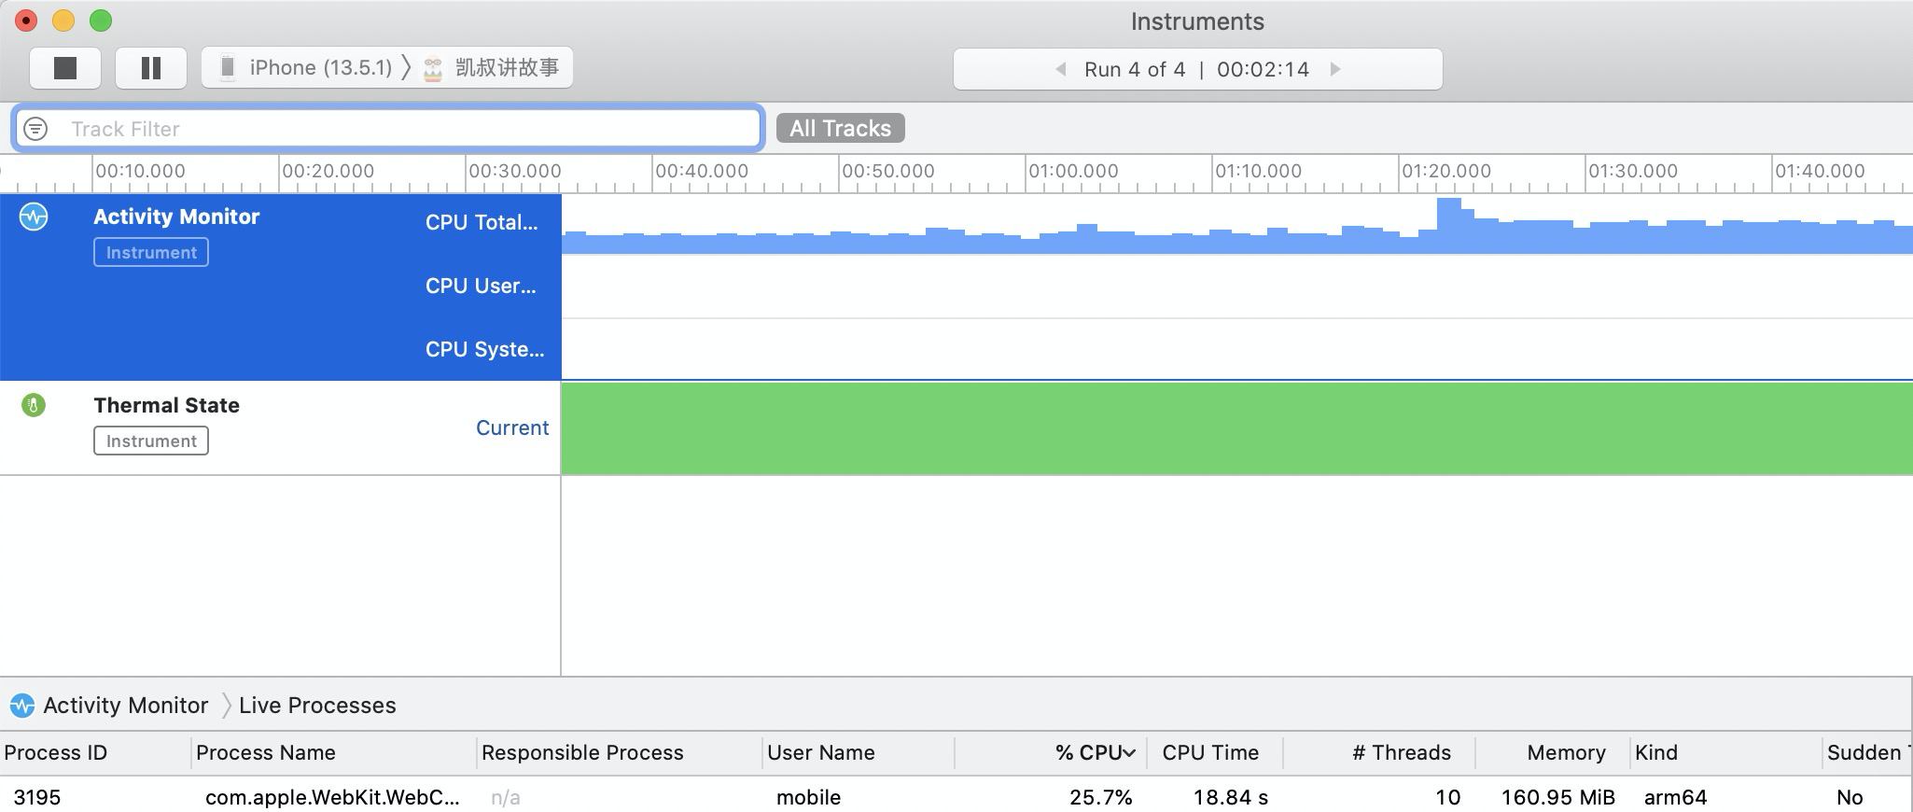The image size is (1913, 812).
Task: Open the Live Processes breadcrumb menu
Action: [317, 706]
